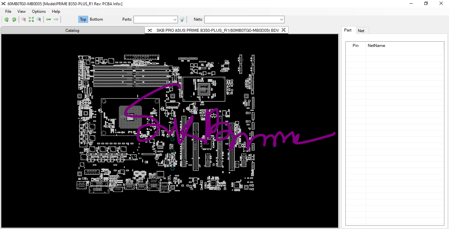Open the Nets dropdown list
This screenshot has width=449, height=229.
tap(281, 20)
